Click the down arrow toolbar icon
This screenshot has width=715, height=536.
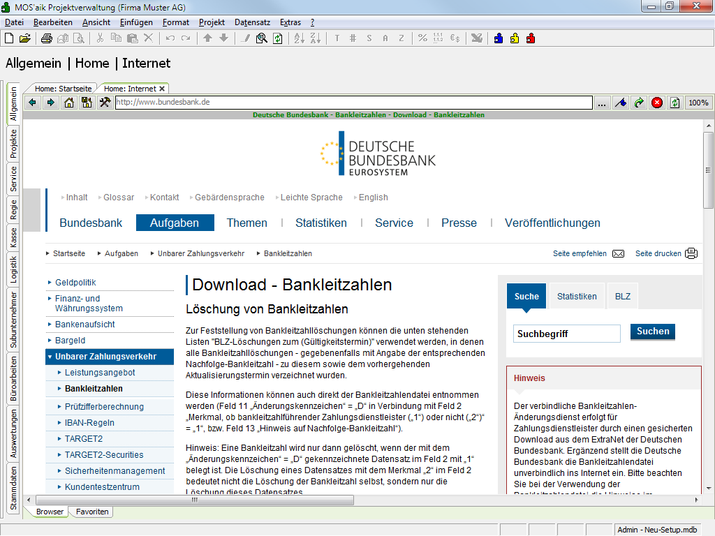coord(223,38)
